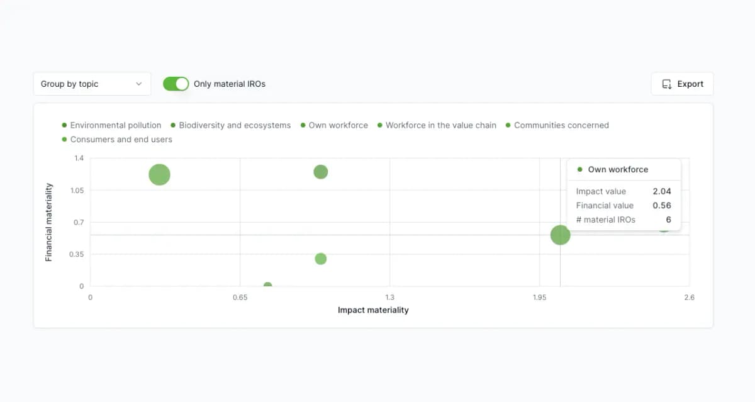Toggle Consumers and end users legend item

[117, 139]
